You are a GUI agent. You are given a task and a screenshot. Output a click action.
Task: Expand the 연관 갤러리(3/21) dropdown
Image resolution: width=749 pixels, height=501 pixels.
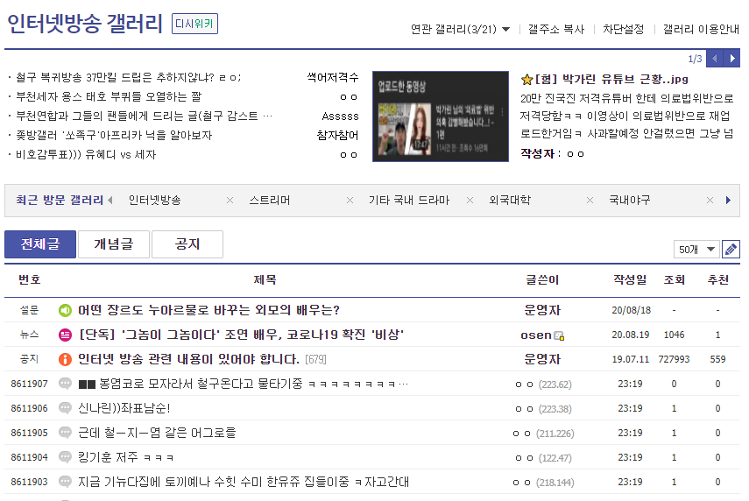click(x=460, y=29)
